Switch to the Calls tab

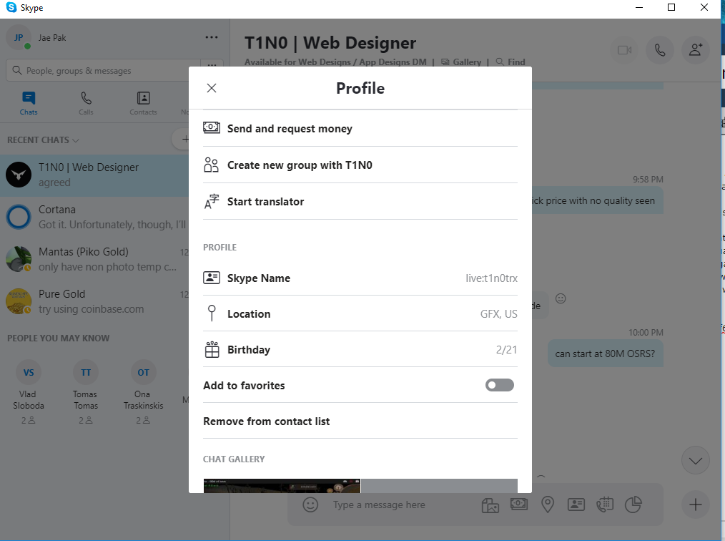pyautogui.click(x=86, y=103)
